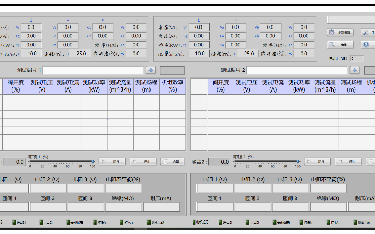Image resolution: width=375 pixels, height=234 pixels.
Task: Click the 电阻 2 (Ω) field in right panel
Action: pos(253,188)
